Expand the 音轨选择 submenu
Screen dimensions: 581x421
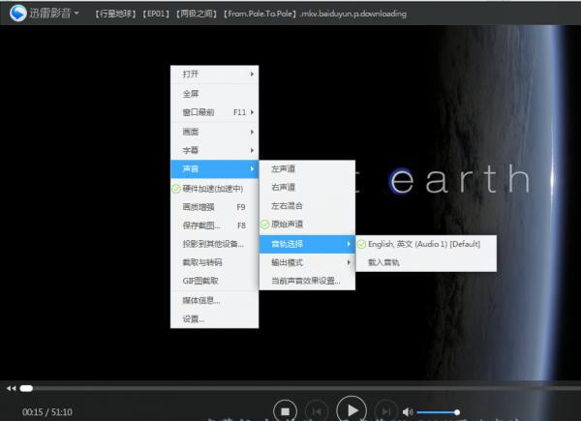(307, 244)
